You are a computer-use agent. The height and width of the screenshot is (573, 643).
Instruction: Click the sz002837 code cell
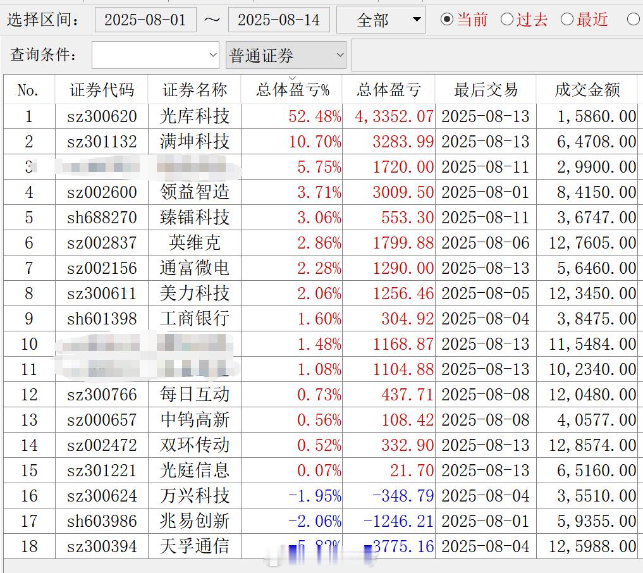click(102, 243)
